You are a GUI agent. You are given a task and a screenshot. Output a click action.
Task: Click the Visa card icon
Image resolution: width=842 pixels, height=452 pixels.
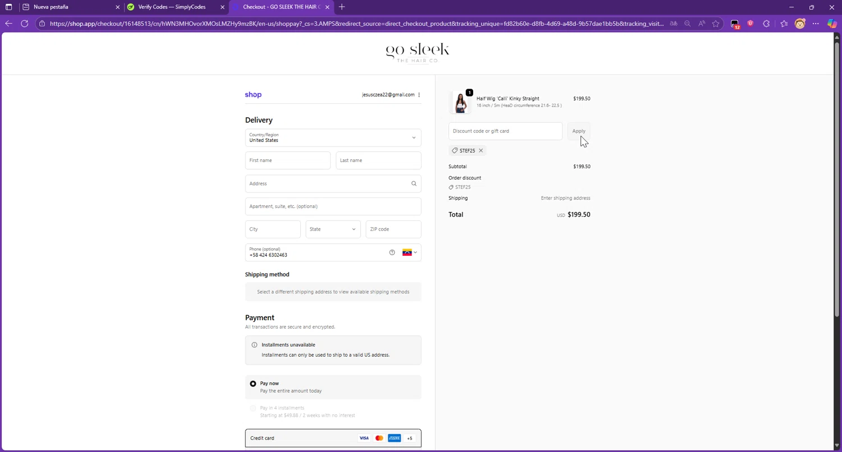[364, 438]
